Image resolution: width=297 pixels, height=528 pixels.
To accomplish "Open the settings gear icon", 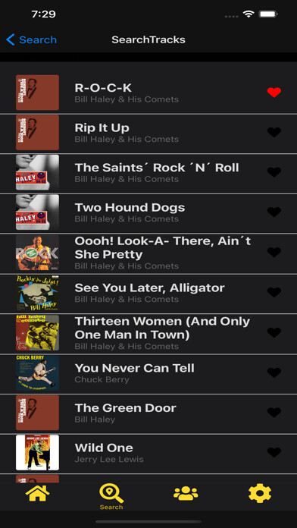I will [260, 493].
